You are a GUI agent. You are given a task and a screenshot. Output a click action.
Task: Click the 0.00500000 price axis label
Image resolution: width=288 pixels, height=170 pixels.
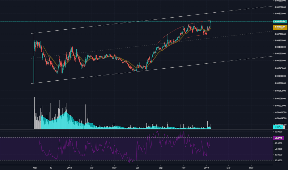[280, 14]
